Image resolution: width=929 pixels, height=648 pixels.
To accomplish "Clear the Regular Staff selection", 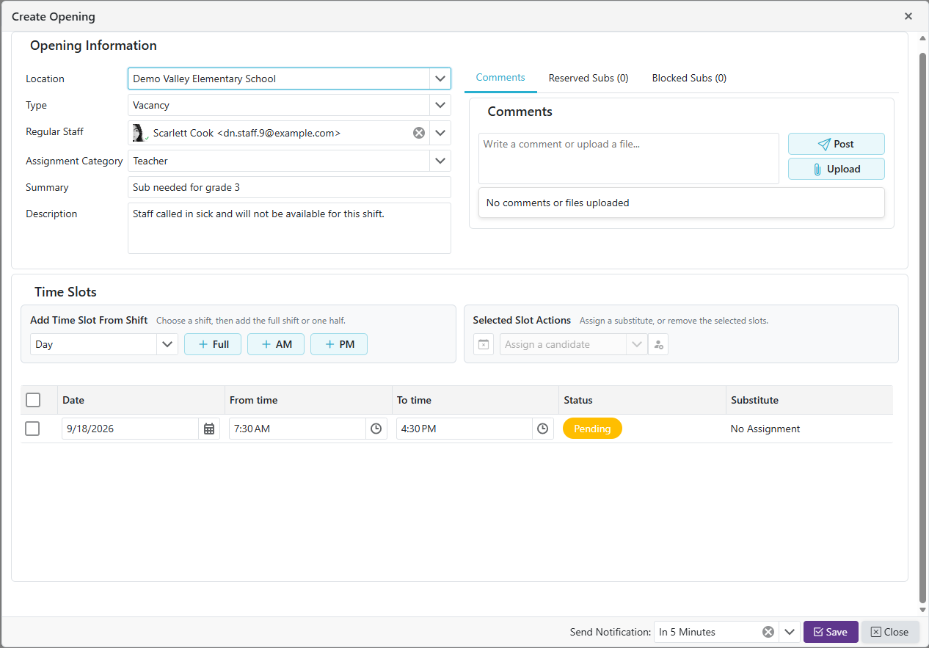I will (418, 133).
